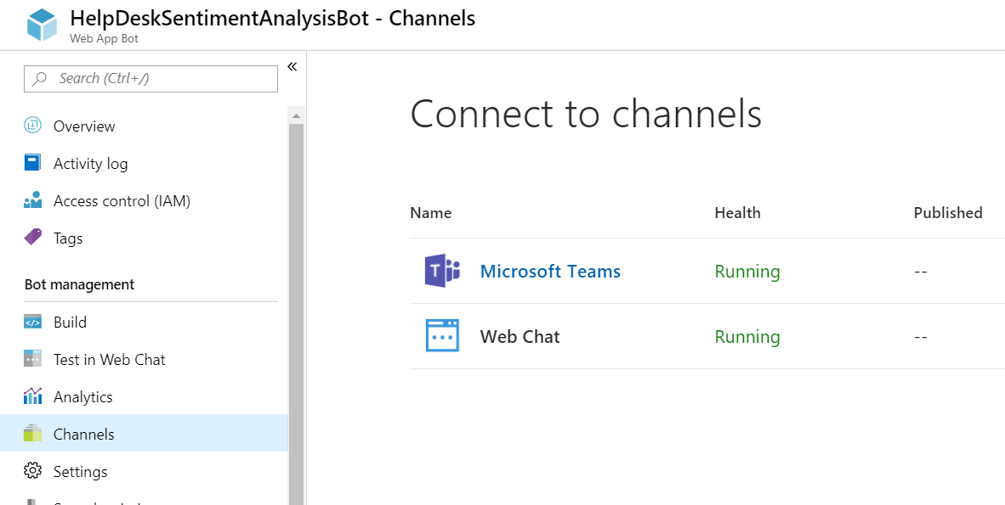The height and width of the screenshot is (505, 1005).
Task: Click the Name column header
Action: pos(431,212)
